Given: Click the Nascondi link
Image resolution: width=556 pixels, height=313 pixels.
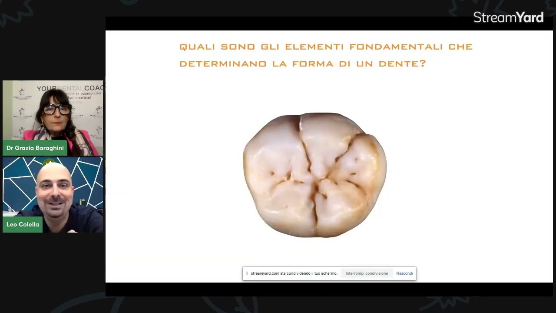Looking at the screenshot, I should click(404, 273).
